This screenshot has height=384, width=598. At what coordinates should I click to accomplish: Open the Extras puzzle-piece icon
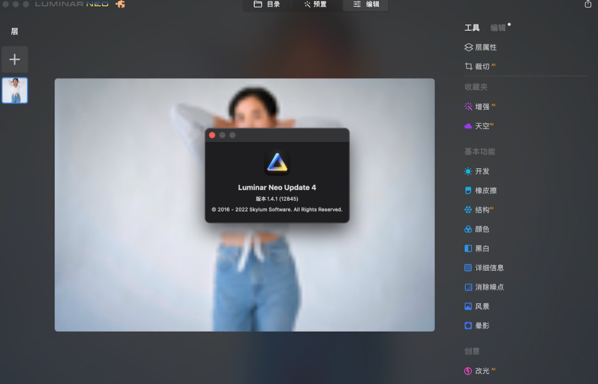120,4
